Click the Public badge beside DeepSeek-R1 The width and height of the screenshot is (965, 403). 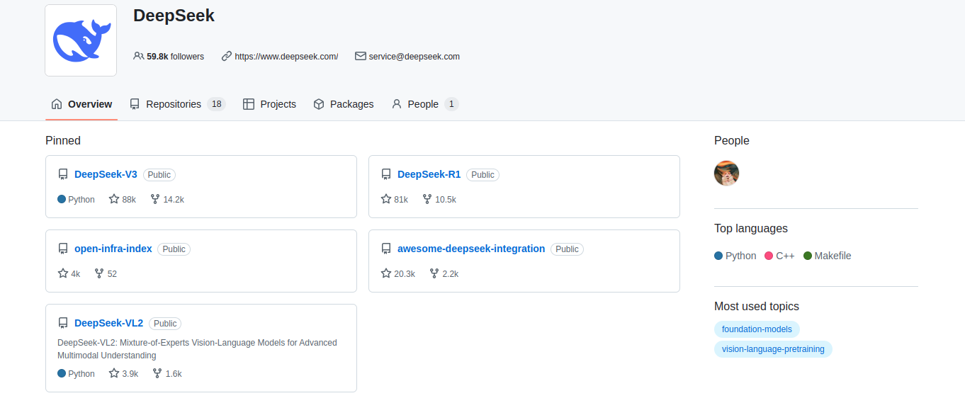point(482,175)
